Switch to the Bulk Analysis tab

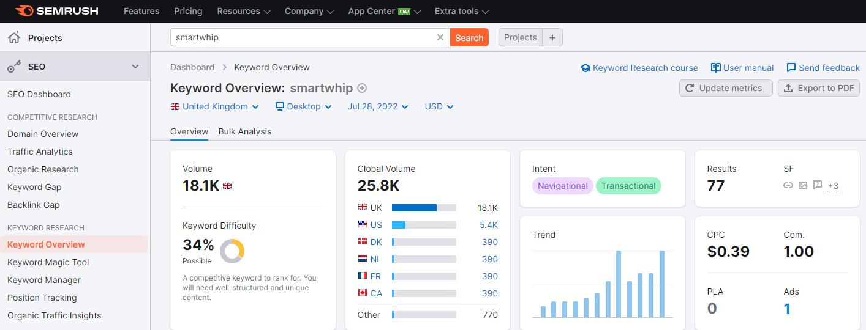pyautogui.click(x=245, y=131)
